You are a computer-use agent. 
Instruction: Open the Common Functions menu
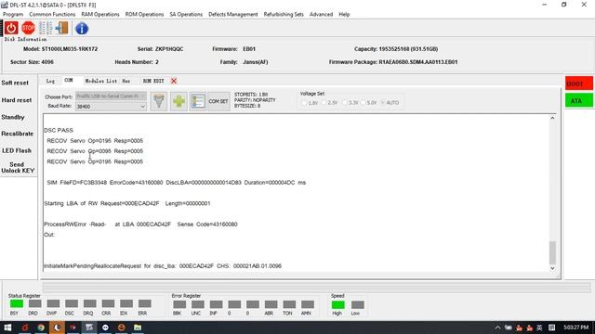click(52, 15)
